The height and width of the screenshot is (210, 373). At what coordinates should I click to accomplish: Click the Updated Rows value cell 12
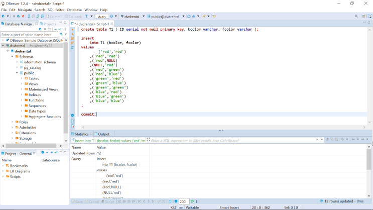pos(99,153)
